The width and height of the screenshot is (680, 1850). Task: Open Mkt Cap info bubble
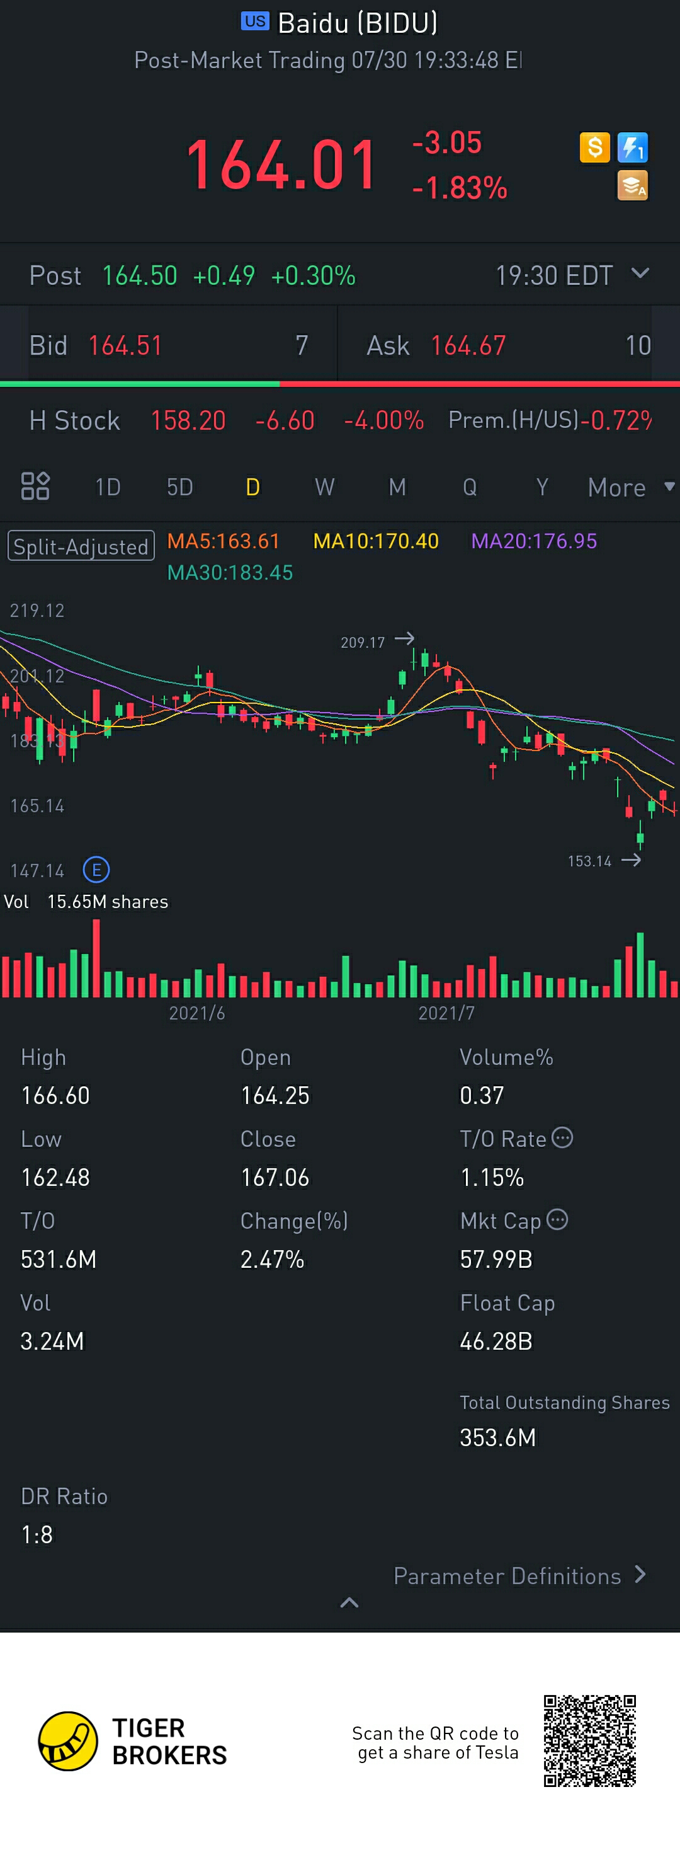[557, 1219]
